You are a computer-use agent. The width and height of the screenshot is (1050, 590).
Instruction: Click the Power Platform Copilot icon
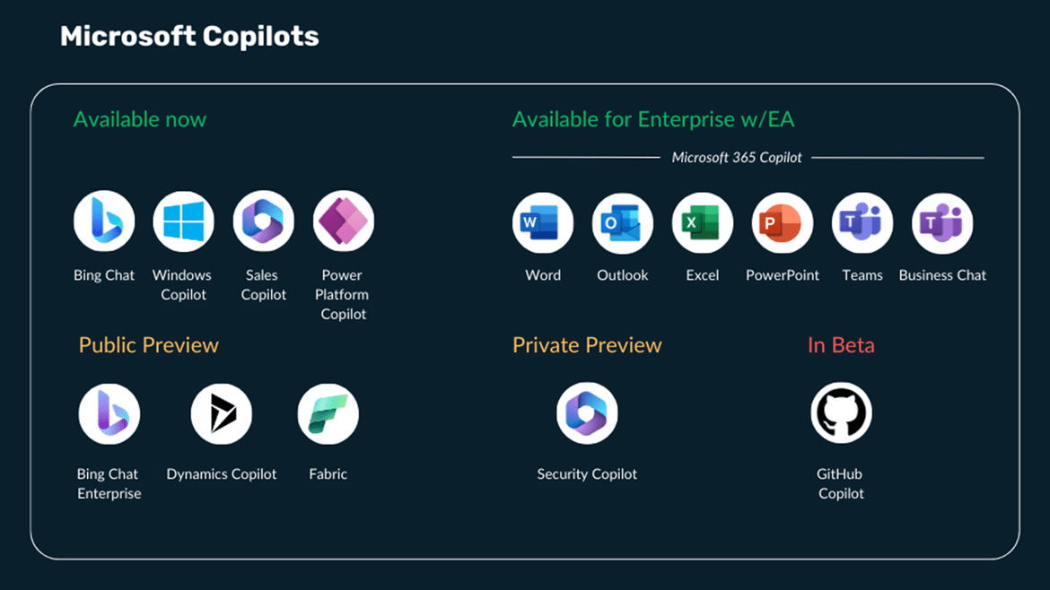[x=344, y=221]
